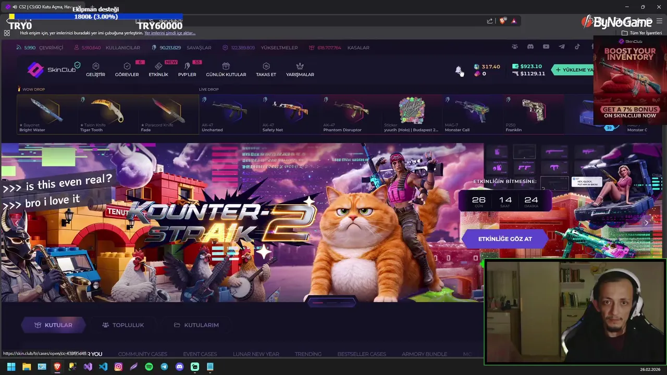Select the Bestseller Cases category
The width and height of the screenshot is (667, 375).
click(x=362, y=354)
